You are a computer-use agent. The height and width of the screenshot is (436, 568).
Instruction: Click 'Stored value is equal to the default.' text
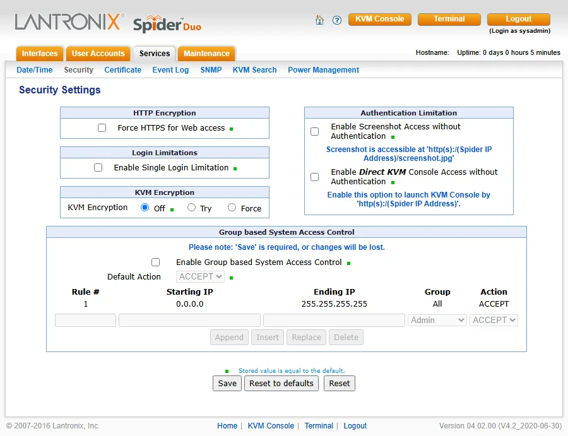(x=292, y=371)
